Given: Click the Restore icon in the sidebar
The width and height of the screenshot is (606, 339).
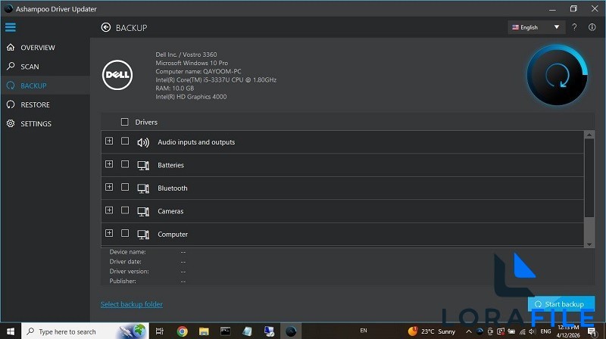Looking at the screenshot, I should coord(11,104).
